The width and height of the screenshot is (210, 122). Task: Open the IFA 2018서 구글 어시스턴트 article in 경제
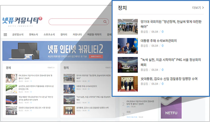click(35, 77)
